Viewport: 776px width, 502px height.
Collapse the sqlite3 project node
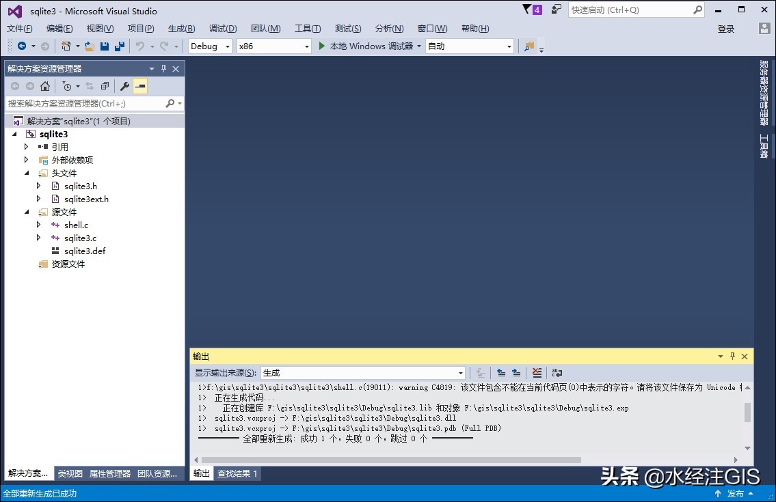point(14,134)
